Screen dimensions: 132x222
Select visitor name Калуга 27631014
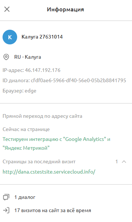[x=42, y=37]
